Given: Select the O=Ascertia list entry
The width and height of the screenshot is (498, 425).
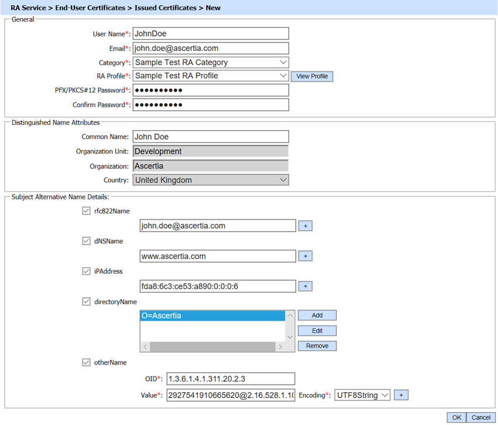Looking at the screenshot, I should pos(212,316).
